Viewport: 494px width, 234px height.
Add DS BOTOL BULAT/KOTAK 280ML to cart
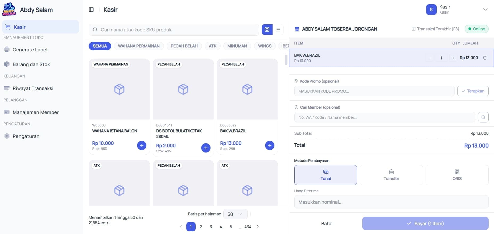pyautogui.click(x=206, y=148)
